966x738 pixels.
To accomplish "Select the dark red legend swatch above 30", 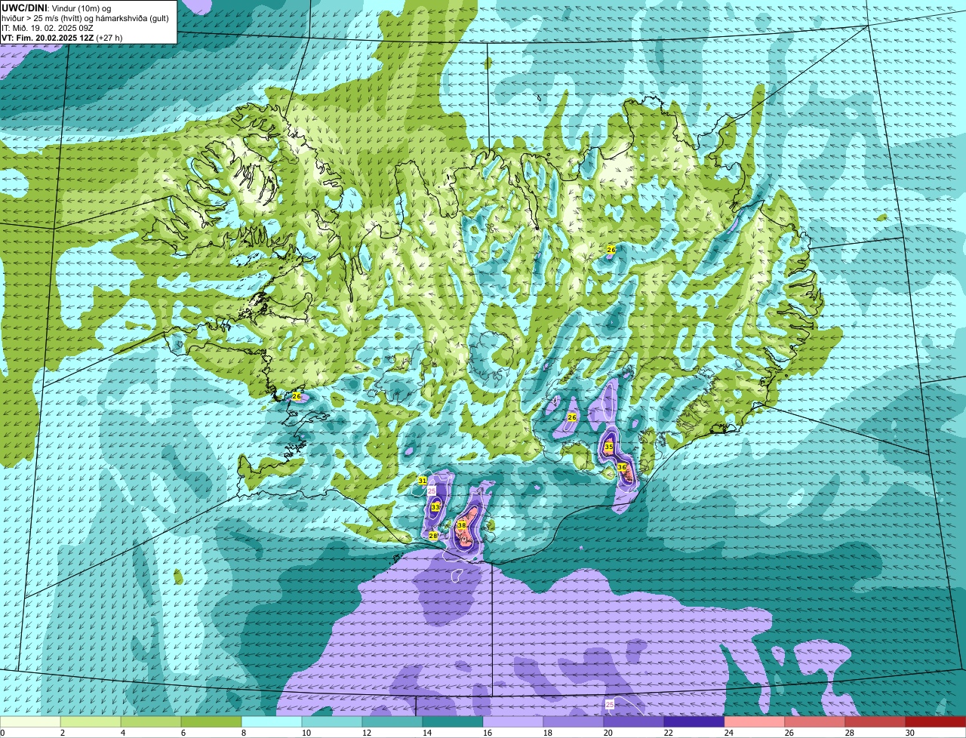I will (x=936, y=722).
